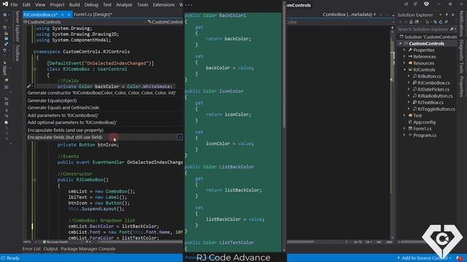Click the magnifier icon in Solution Explorer search
The image size is (467, 262).
452,29
